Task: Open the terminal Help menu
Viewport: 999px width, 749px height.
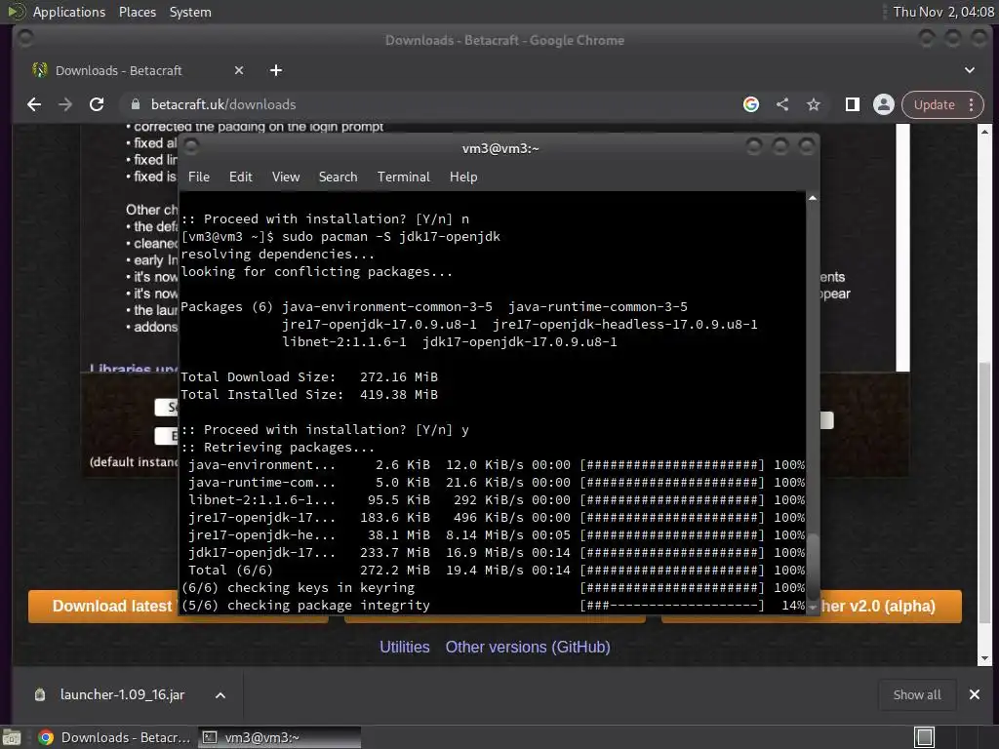Action: tap(463, 177)
